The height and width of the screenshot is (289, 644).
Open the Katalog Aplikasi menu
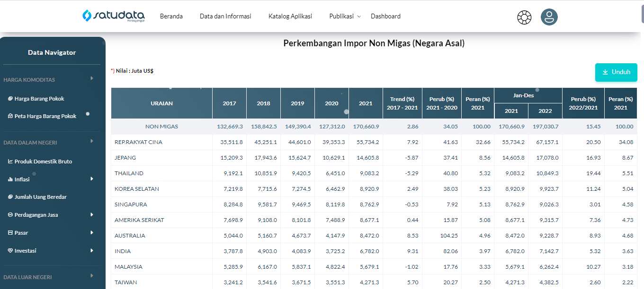point(290,16)
